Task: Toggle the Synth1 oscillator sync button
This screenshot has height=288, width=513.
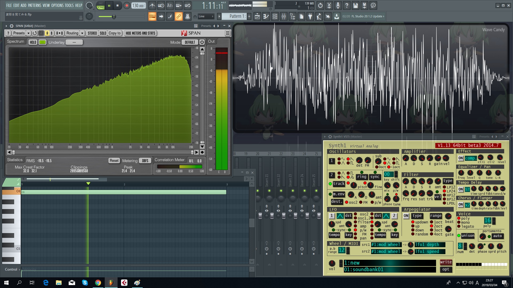Action: [x=375, y=177]
